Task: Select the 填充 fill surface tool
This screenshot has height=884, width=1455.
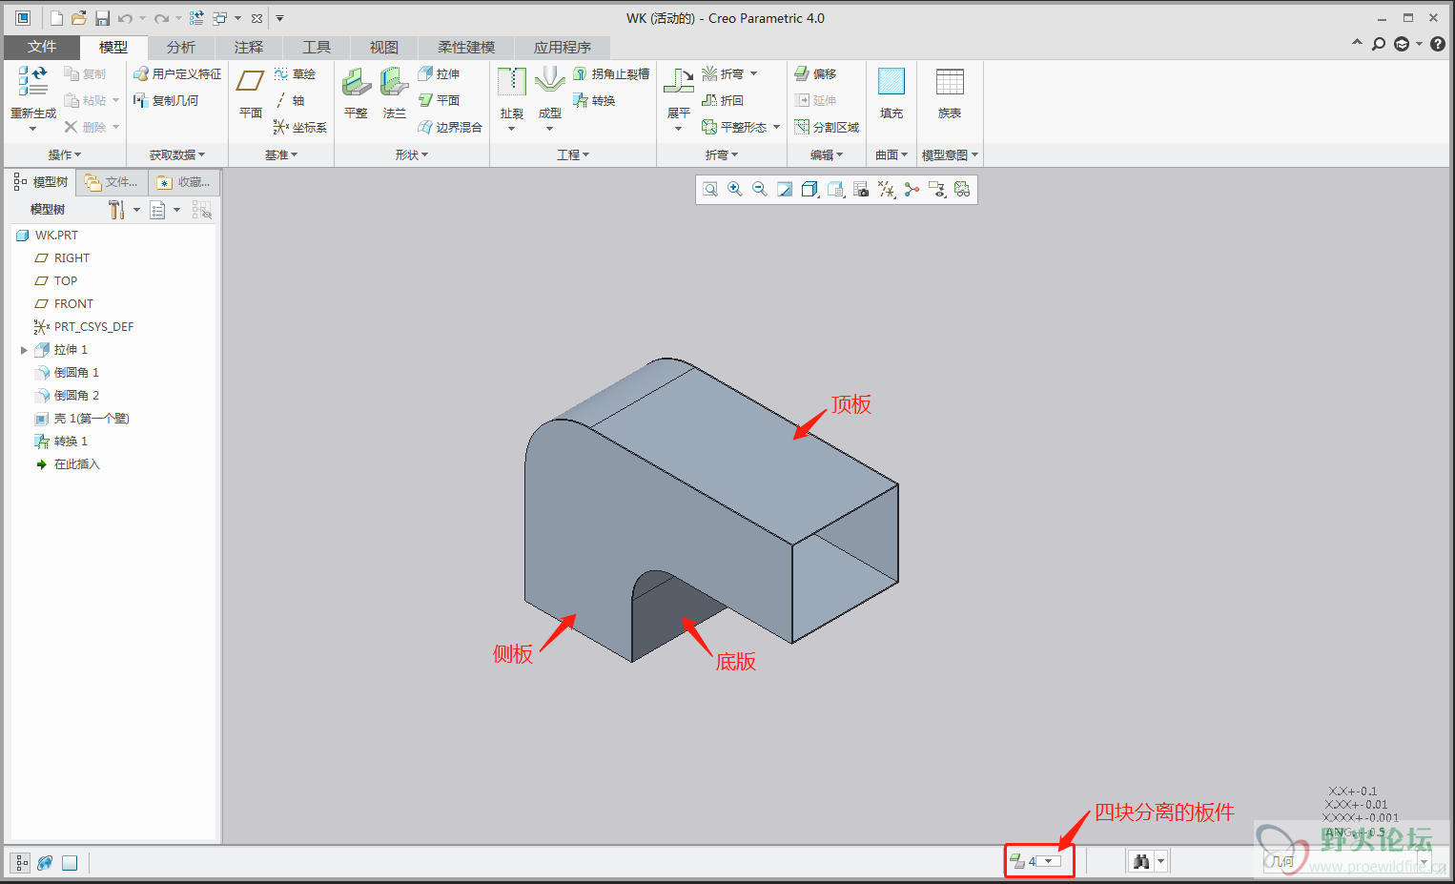Action: coord(891,93)
